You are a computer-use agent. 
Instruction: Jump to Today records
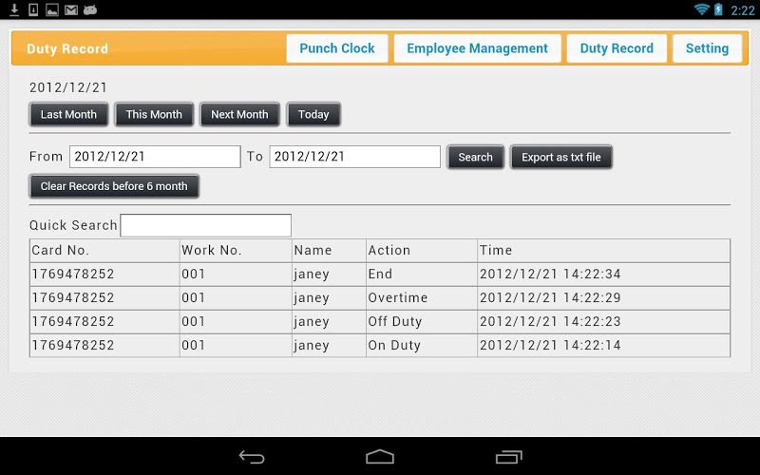[313, 114]
